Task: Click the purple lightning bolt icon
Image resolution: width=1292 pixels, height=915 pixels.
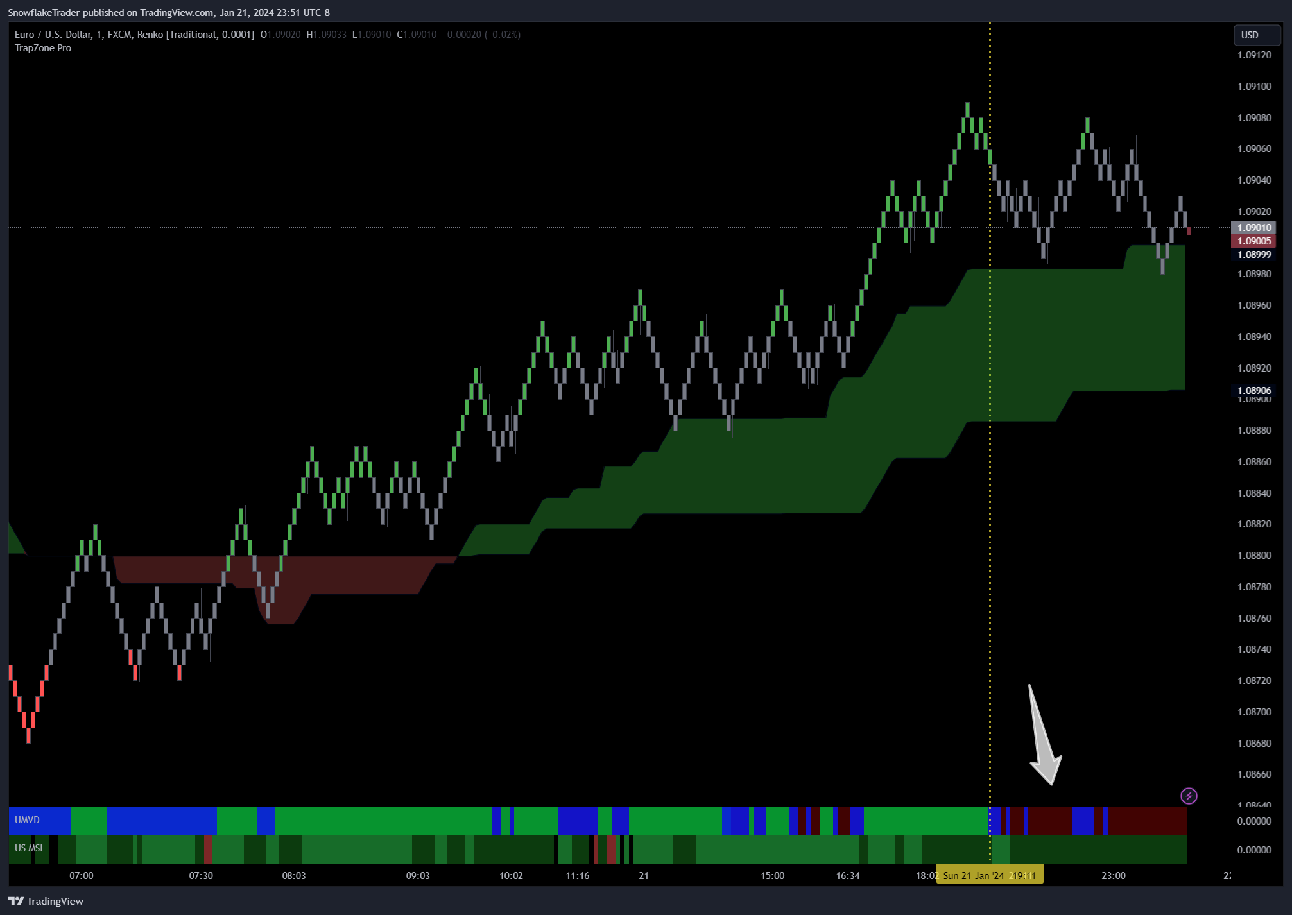Action: tap(1189, 796)
